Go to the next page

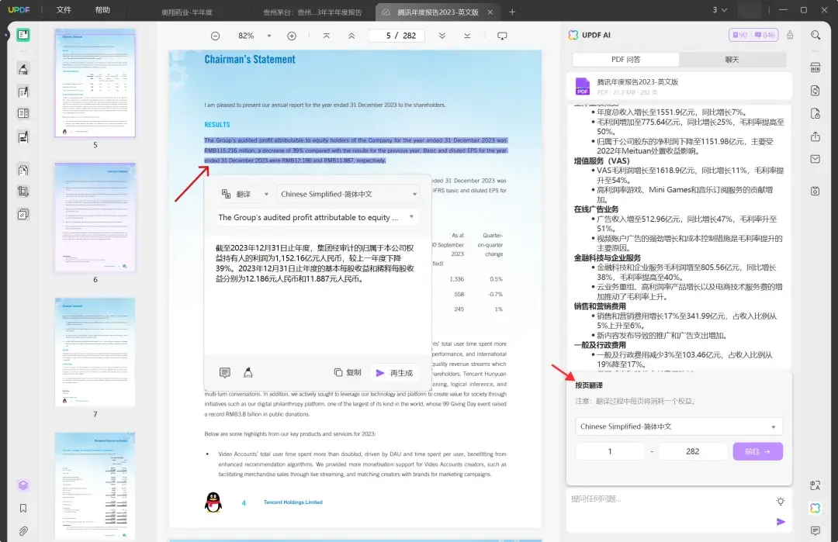(442, 36)
